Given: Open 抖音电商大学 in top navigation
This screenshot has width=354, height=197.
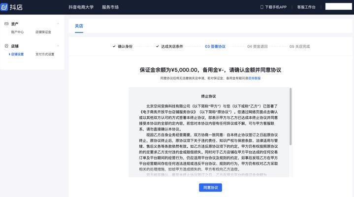Looking at the screenshot, I should 81,7.
